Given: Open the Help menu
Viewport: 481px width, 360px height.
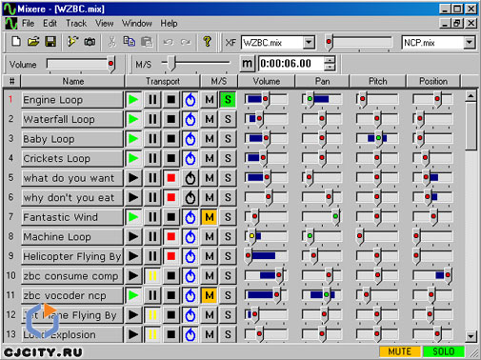Looking at the screenshot, I should [x=169, y=24].
